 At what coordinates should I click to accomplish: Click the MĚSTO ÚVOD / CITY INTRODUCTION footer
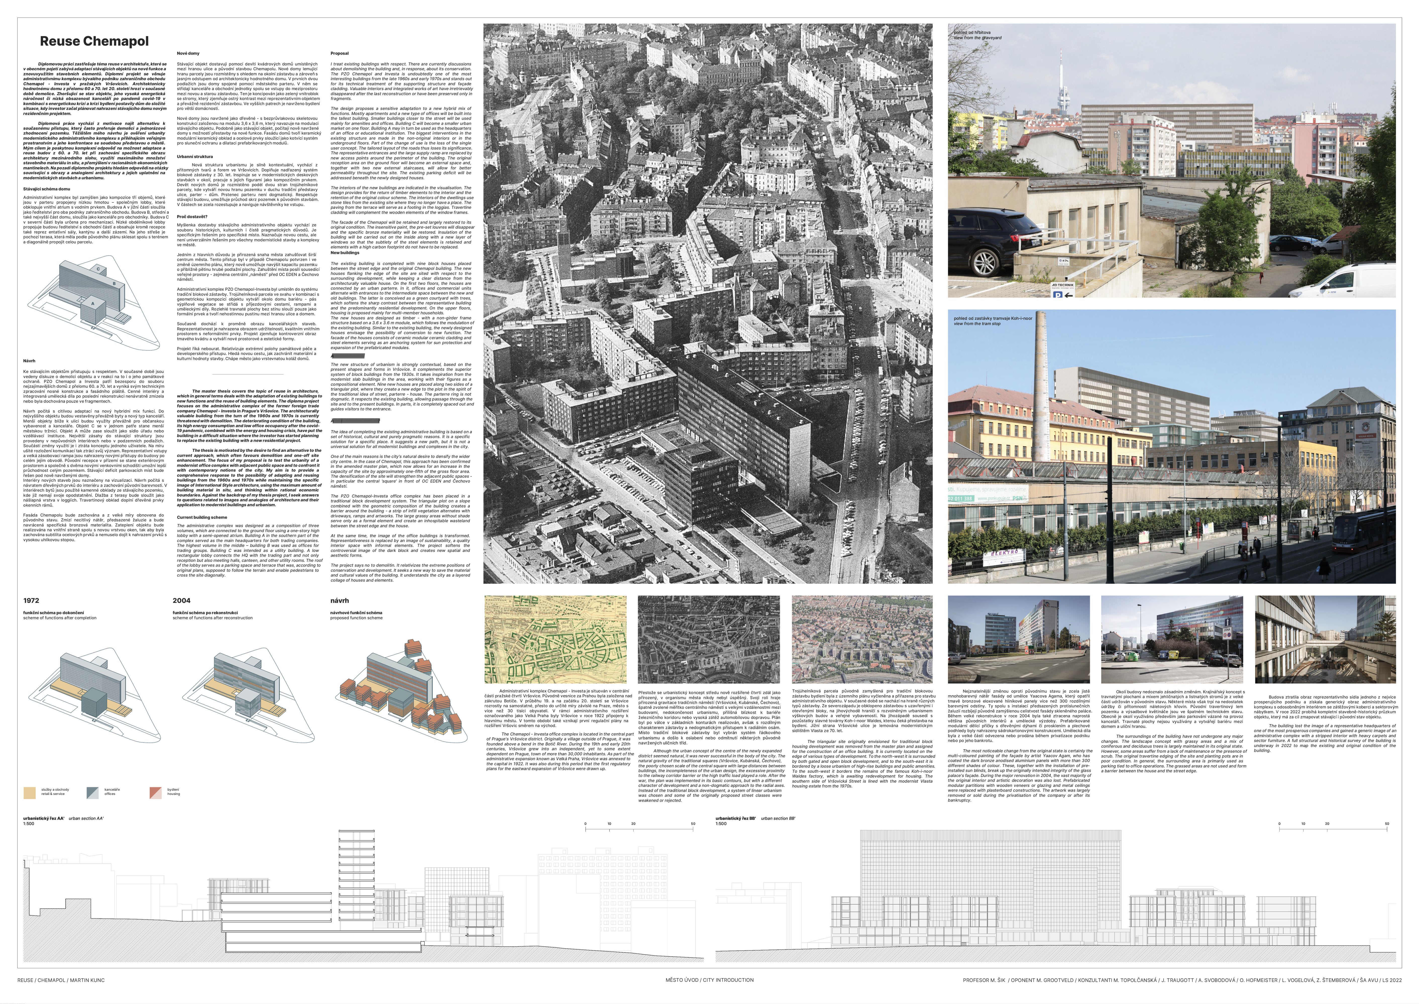coord(709,980)
